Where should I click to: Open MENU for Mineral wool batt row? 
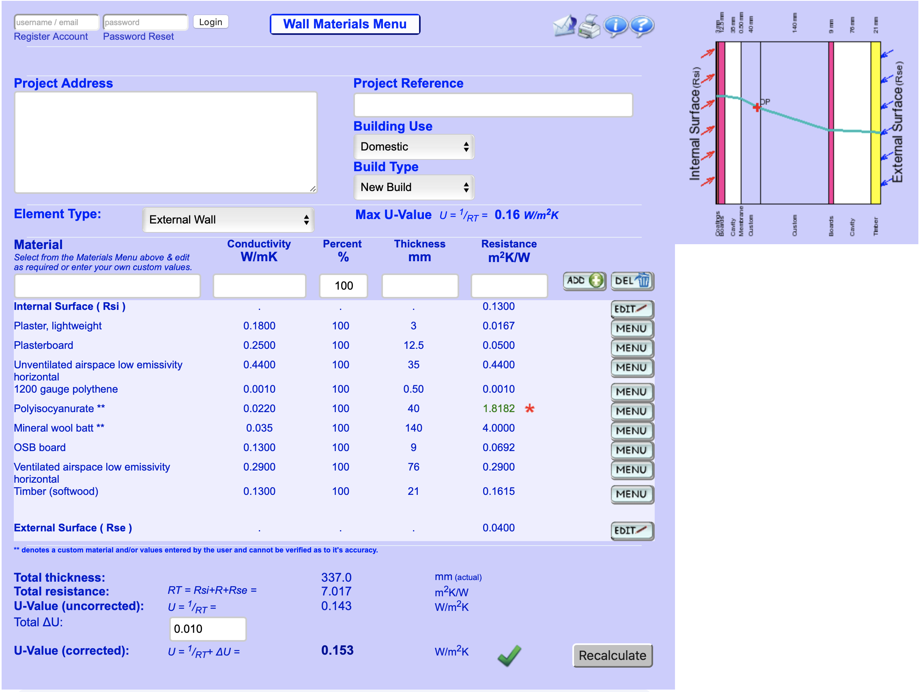632,431
